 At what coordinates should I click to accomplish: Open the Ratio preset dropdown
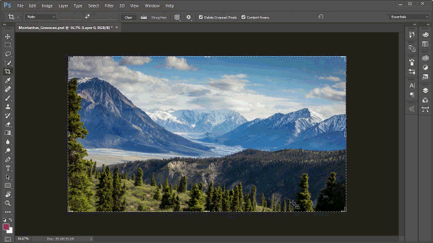(x=41, y=17)
